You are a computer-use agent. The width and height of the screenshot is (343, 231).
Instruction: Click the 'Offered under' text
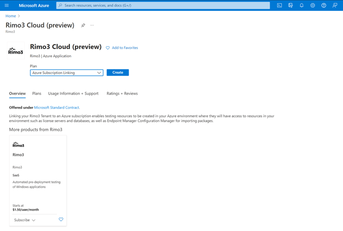tap(21, 108)
